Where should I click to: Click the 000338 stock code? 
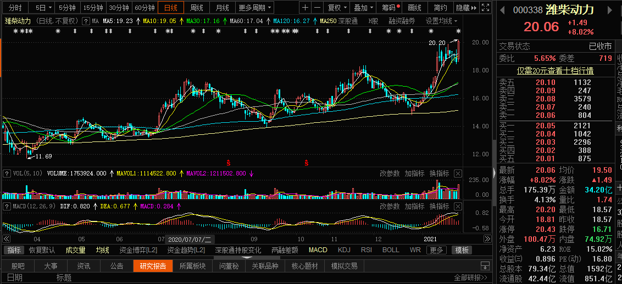point(527,9)
